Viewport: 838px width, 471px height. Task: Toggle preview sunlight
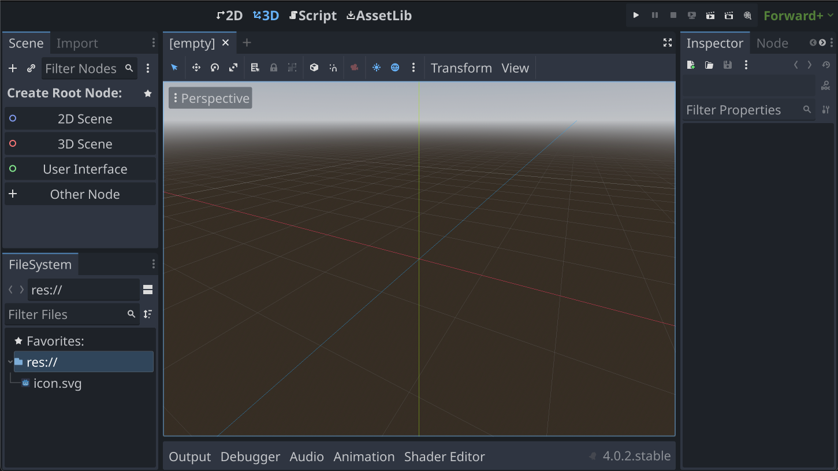point(377,68)
